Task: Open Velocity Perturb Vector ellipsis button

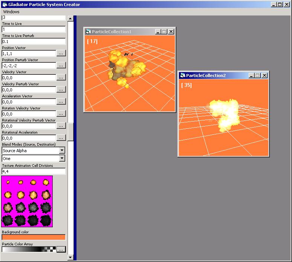Action: pos(61,89)
